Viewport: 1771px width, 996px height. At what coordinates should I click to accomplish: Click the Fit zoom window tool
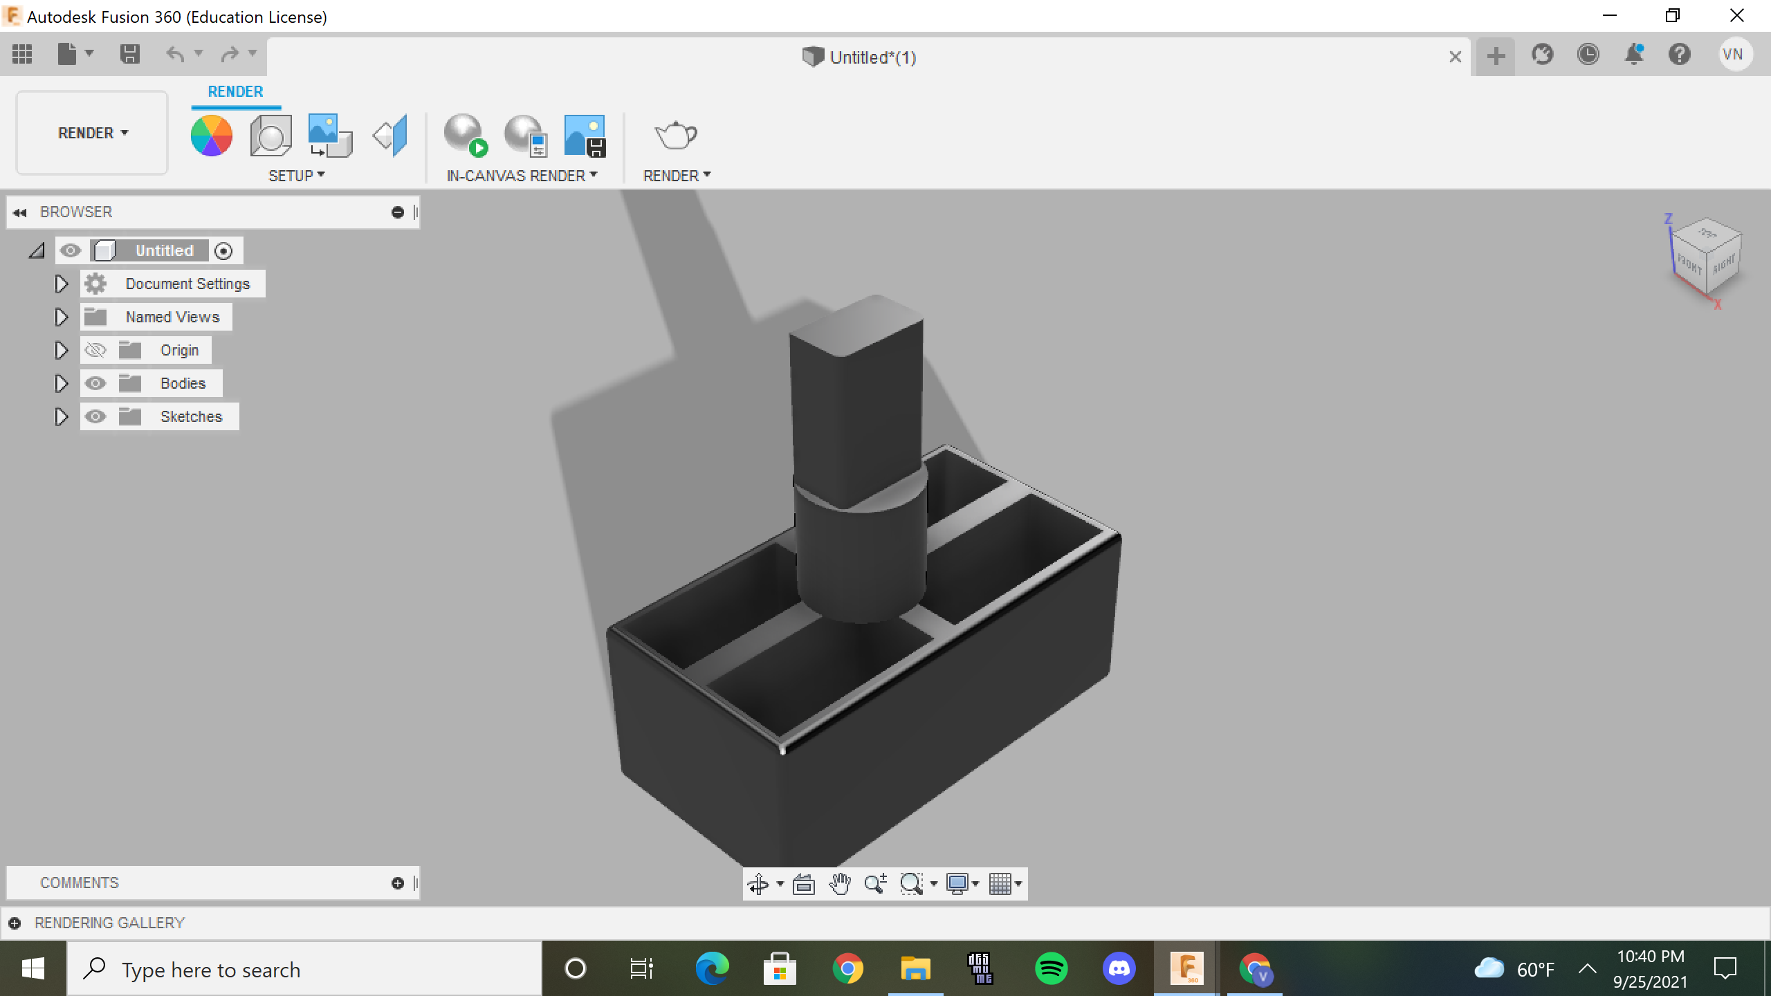(x=912, y=884)
